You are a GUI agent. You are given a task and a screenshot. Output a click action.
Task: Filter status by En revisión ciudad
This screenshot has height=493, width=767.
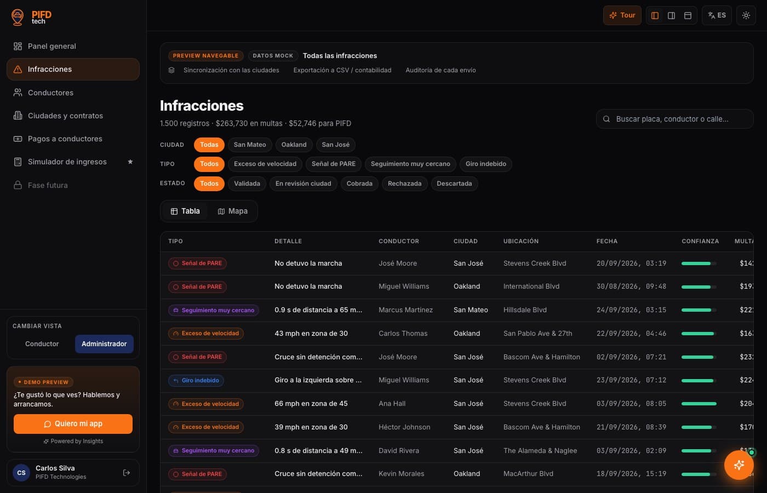(x=304, y=184)
